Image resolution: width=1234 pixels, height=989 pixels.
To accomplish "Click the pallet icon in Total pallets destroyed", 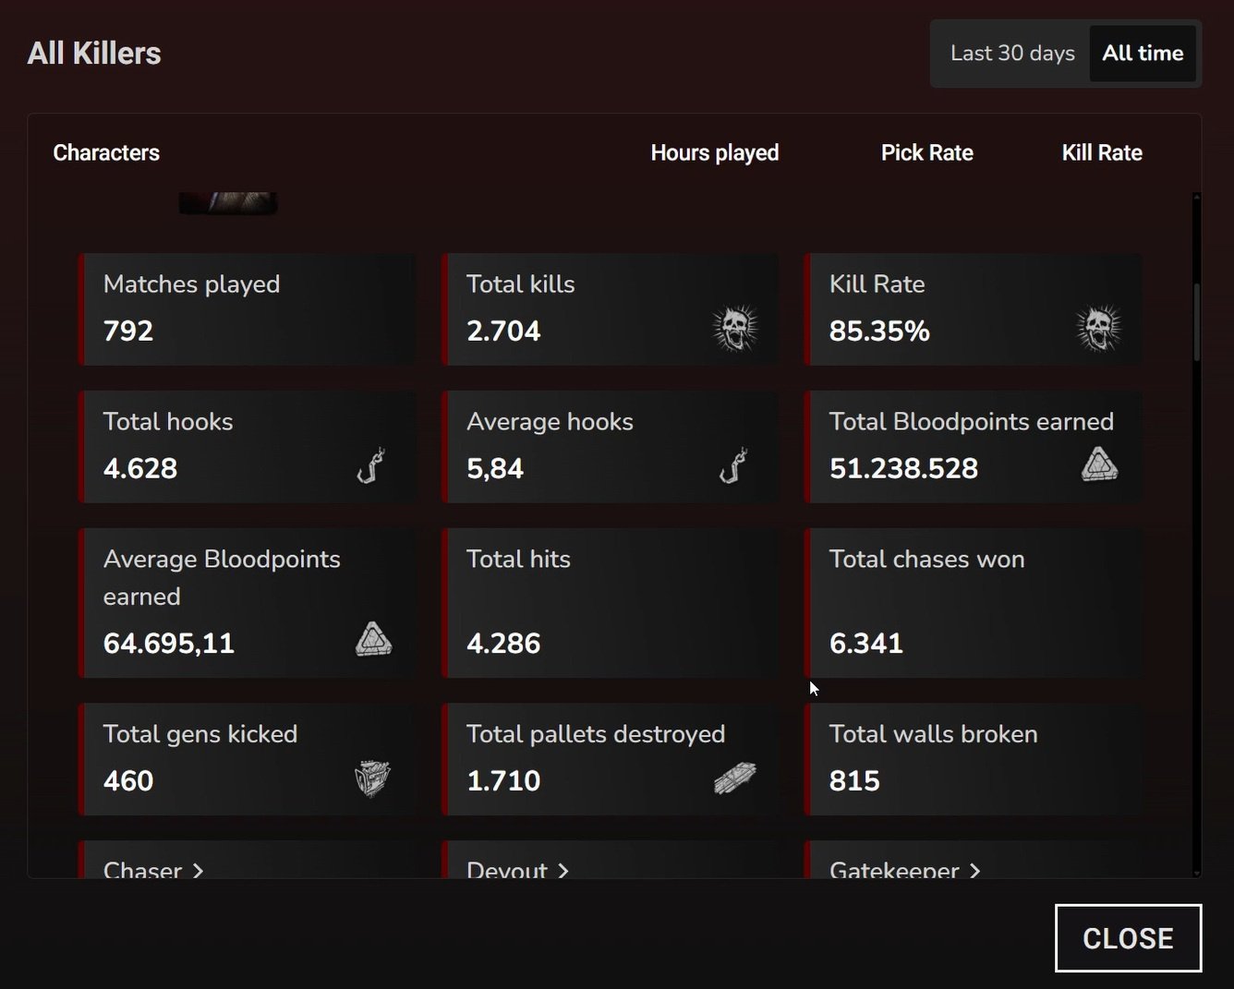I will coord(735,778).
